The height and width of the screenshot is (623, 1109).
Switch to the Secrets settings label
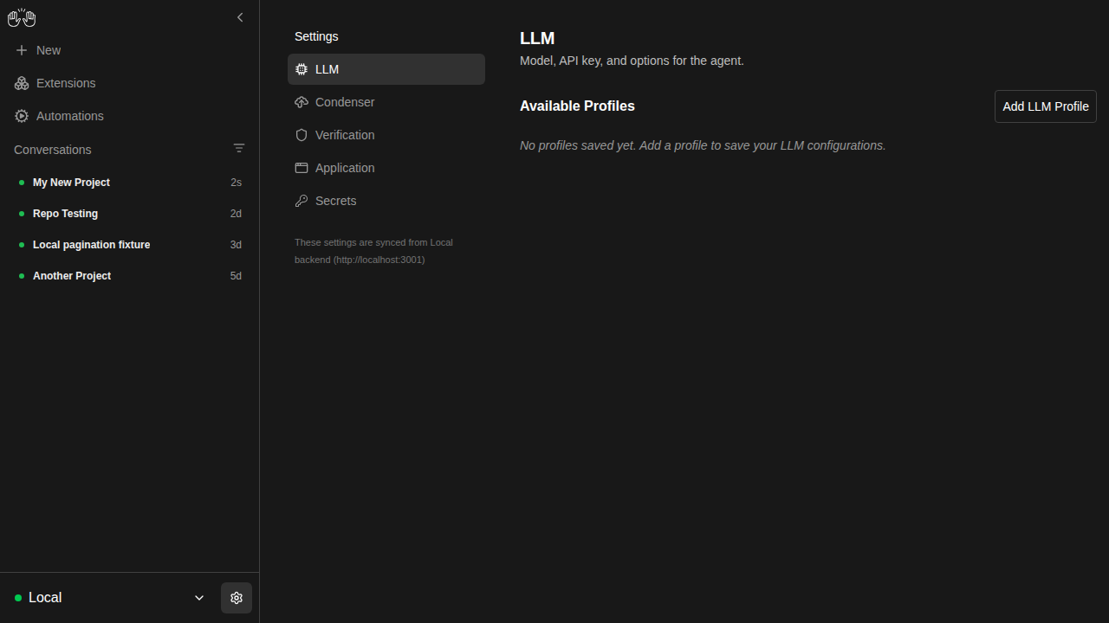click(336, 201)
